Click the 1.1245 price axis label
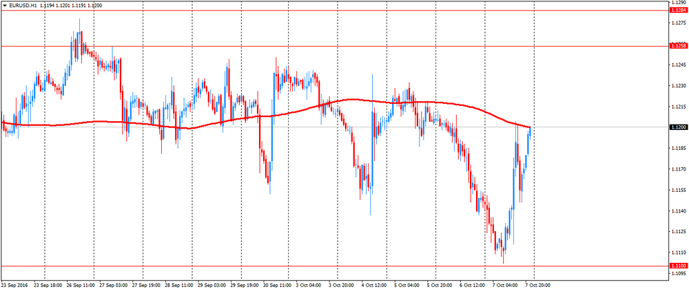 (x=677, y=65)
